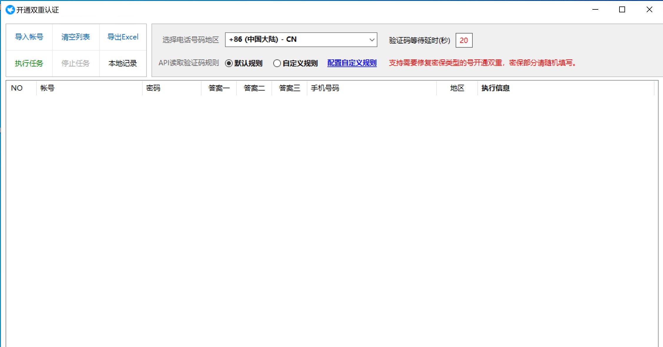Click the 执行信息 column header
663x347 pixels.
point(566,88)
